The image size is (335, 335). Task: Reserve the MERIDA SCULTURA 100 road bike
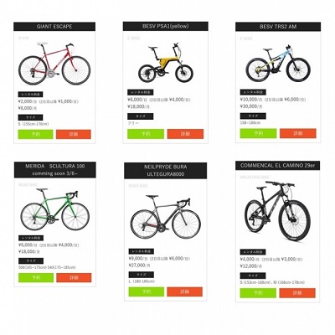coord(36,278)
